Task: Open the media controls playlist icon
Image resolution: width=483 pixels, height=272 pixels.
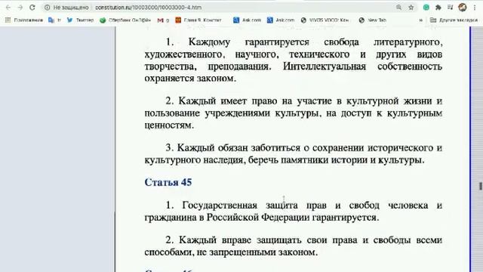Action: pos(450,8)
